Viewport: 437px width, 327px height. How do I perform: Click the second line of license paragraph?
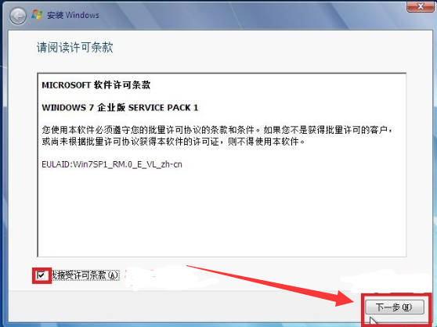[173, 142]
